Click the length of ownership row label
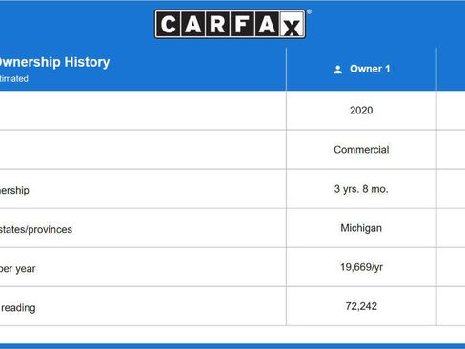Image resolution: width=465 pixels, height=349 pixels. (14, 190)
